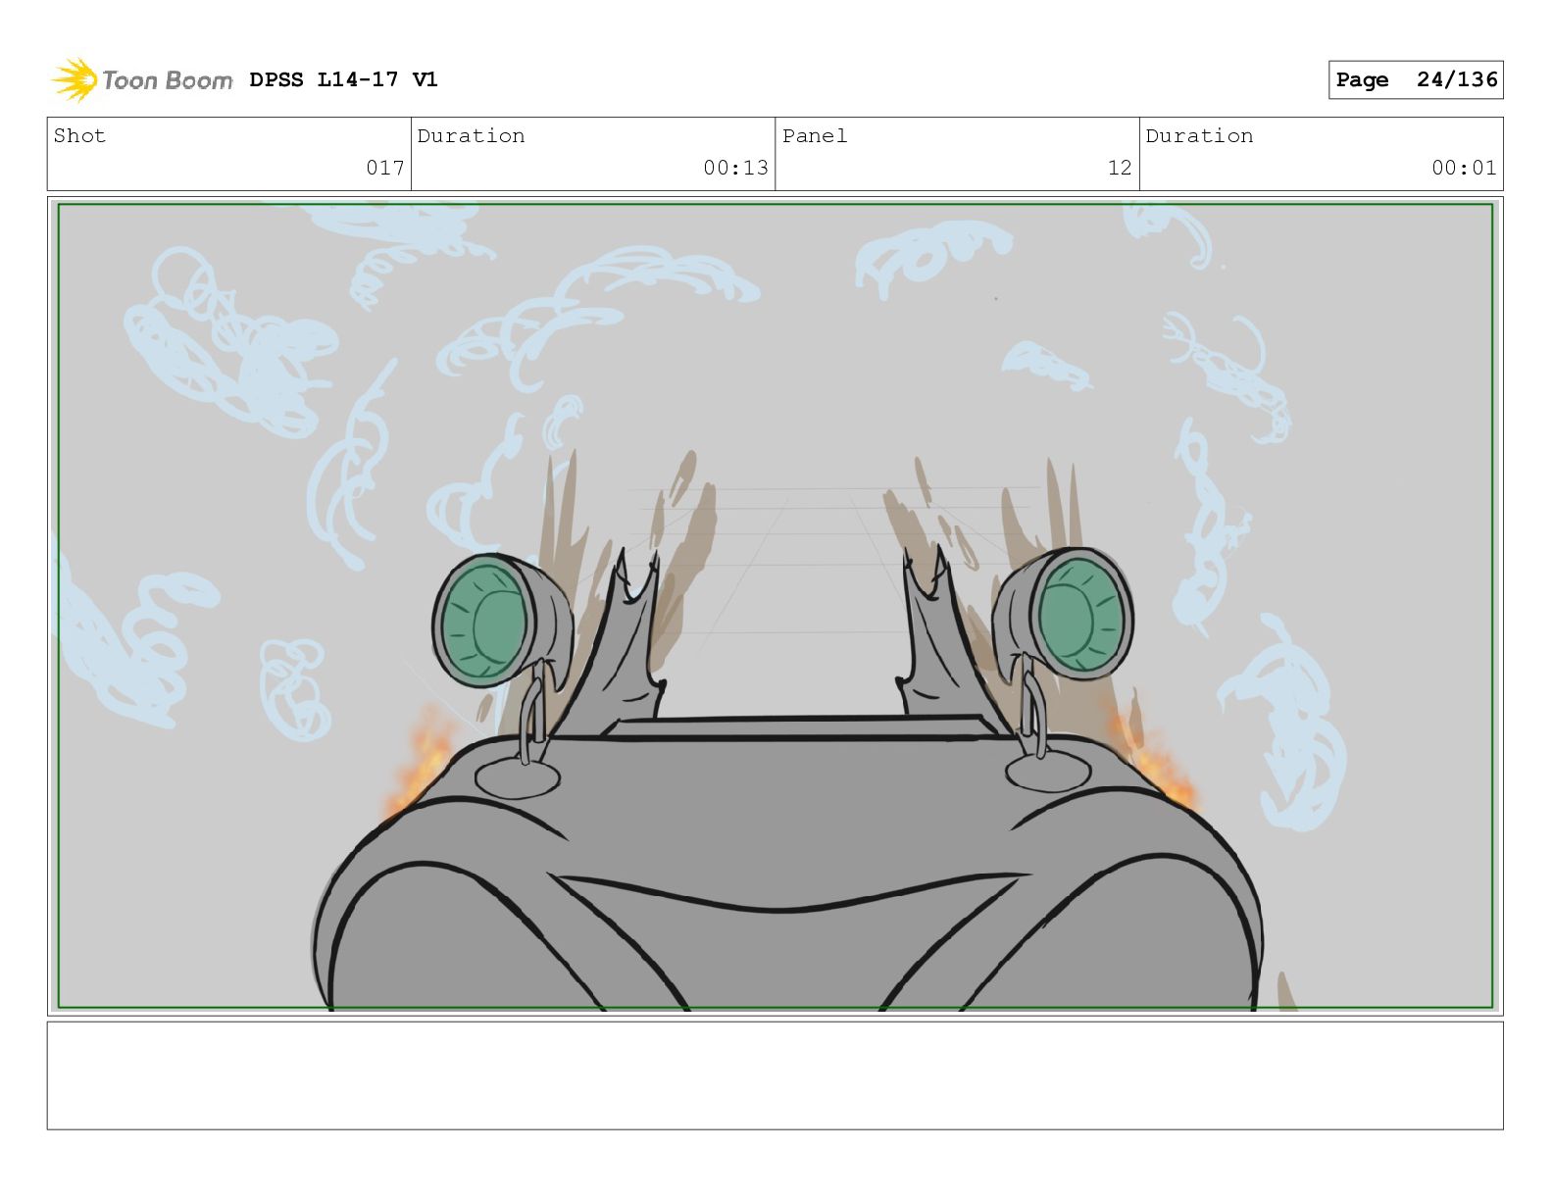The image size is (1553, 1200).
Task: Click the 'Shot' header label
Action: [79, 135]
